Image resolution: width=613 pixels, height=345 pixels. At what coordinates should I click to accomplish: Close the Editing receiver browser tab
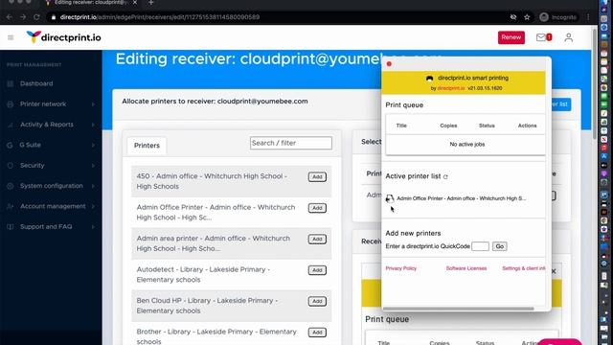135,3
